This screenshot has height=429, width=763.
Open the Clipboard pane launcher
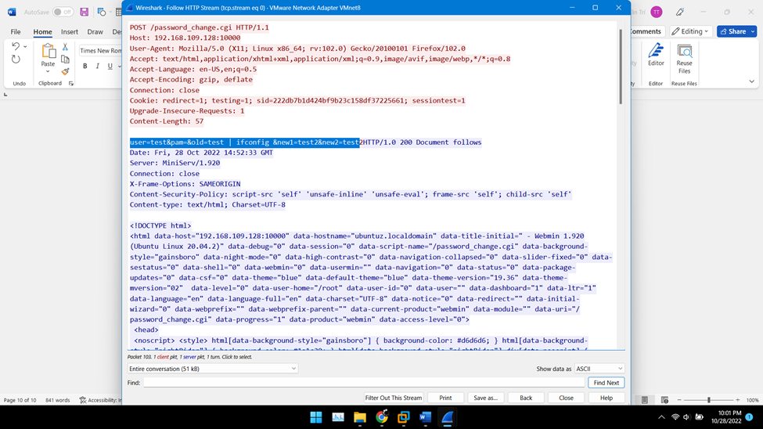click(x=71, y=84)
